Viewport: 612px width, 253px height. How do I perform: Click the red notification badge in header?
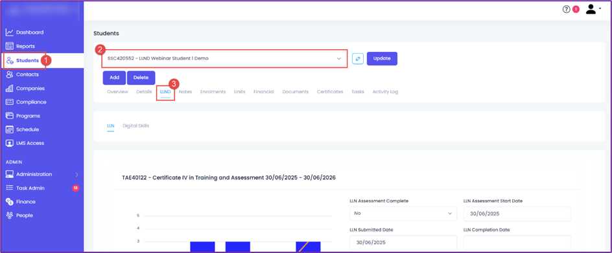(576, 9)
